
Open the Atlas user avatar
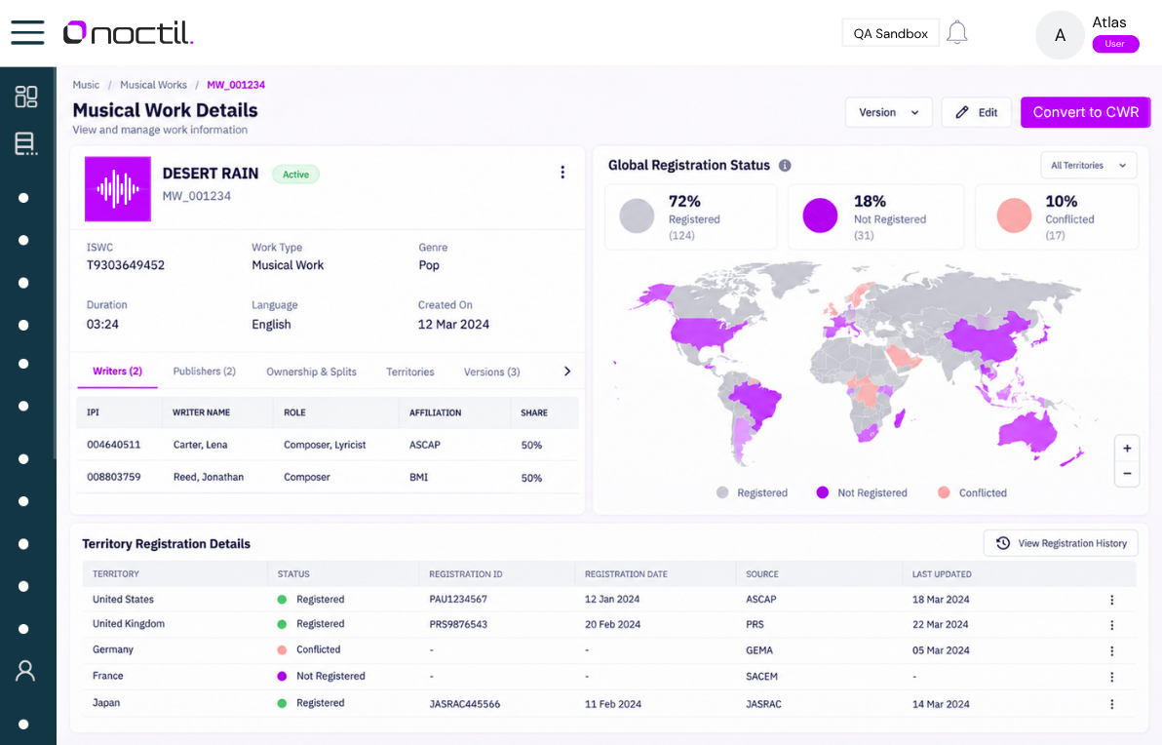(1060, 35)
